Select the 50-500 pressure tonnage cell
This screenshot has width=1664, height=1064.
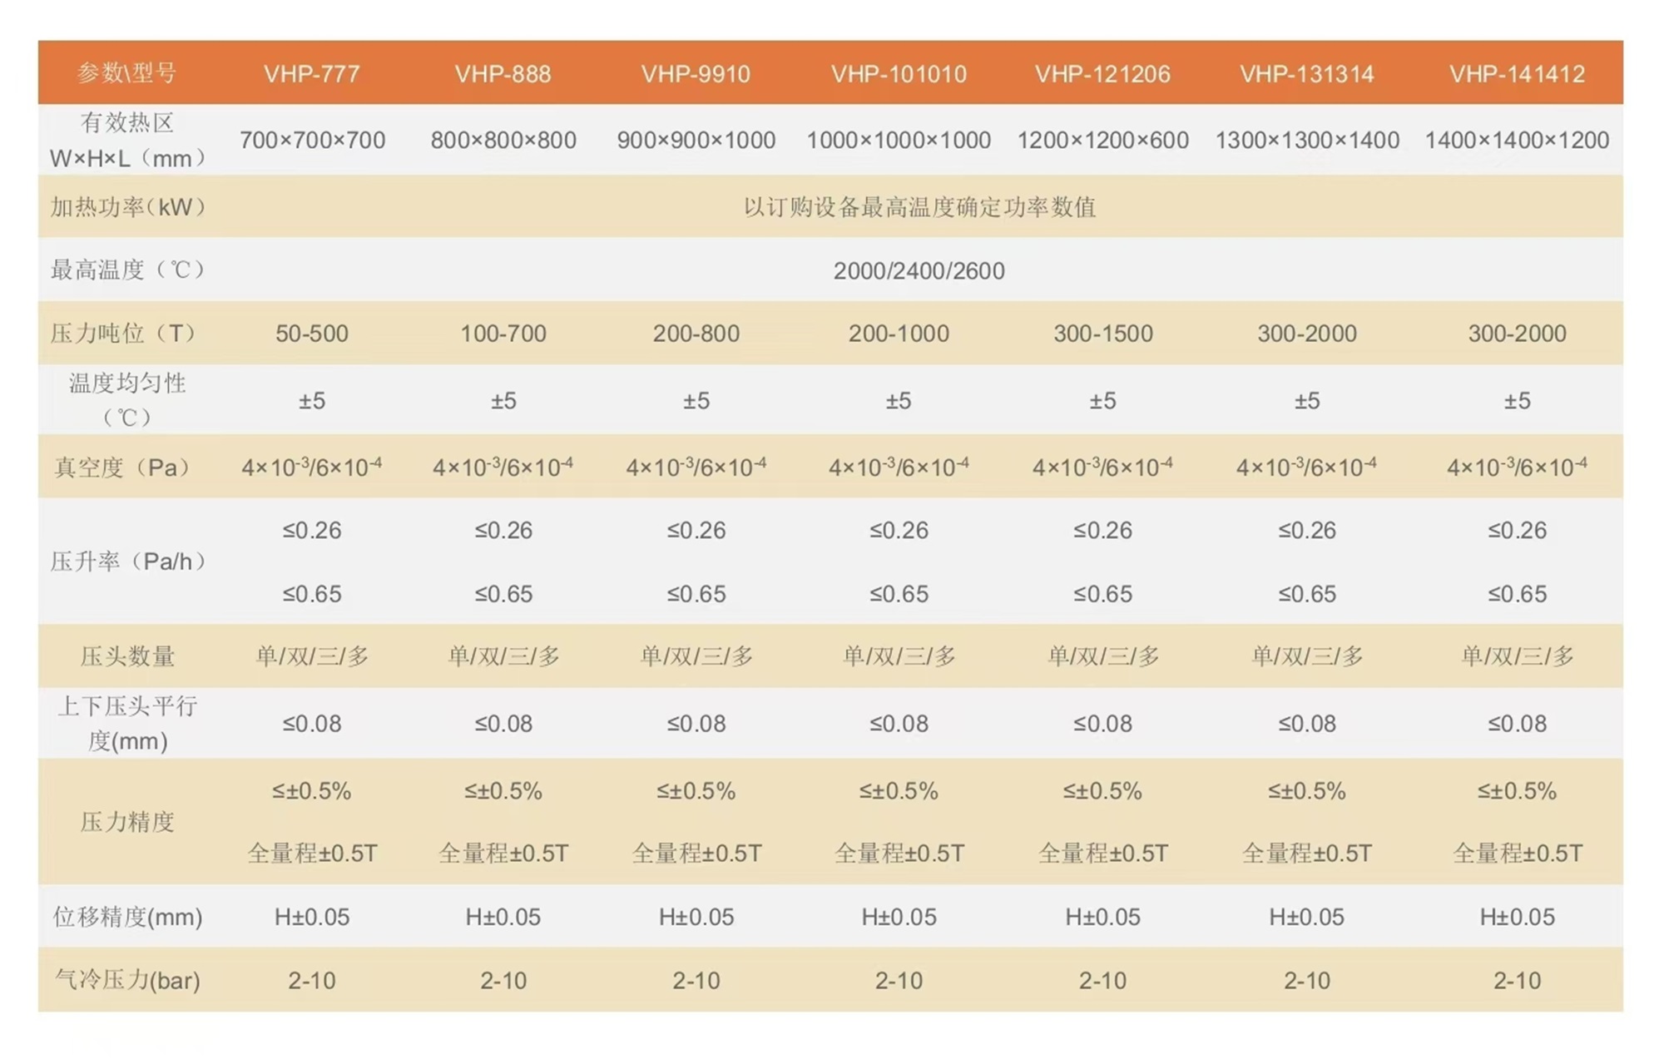[x=312, y=334]
